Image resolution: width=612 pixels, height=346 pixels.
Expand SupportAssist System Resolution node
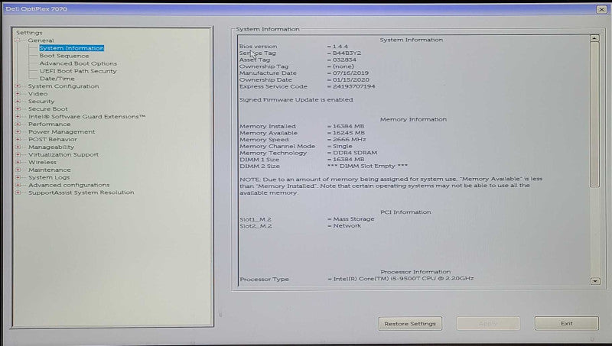point(18,192)
